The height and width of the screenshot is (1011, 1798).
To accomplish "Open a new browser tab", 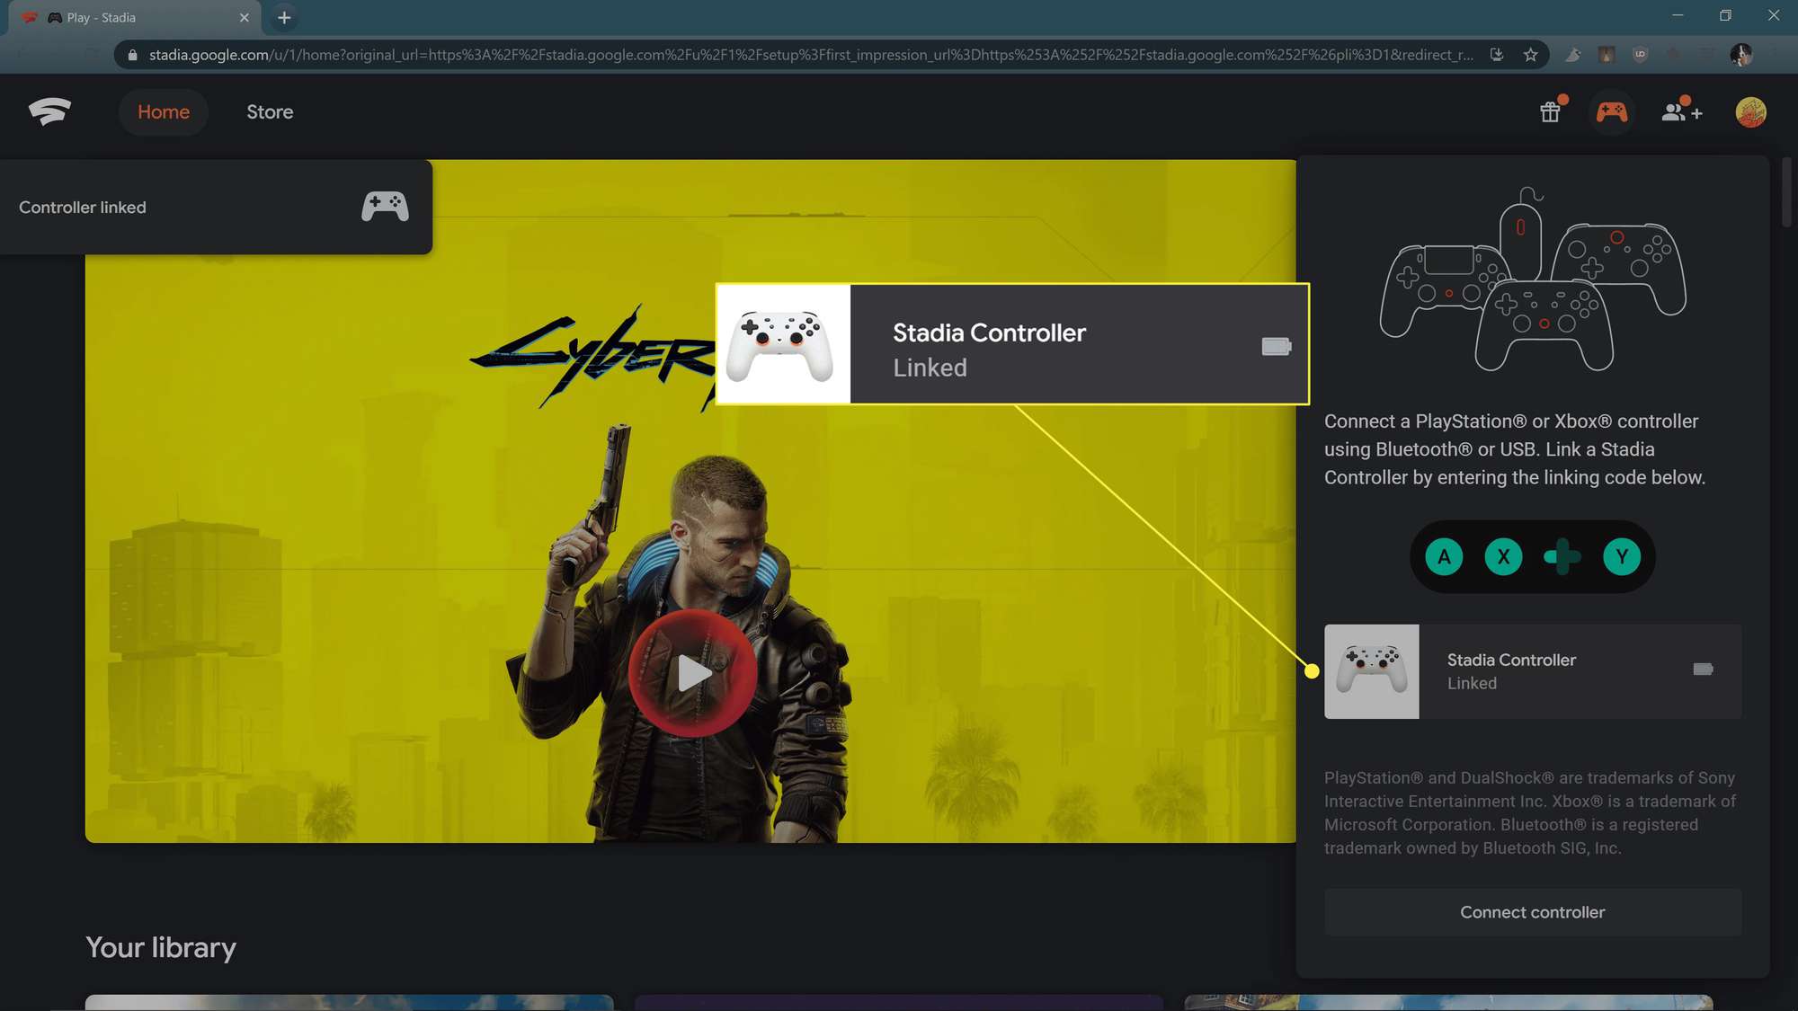I will point(284,17).
